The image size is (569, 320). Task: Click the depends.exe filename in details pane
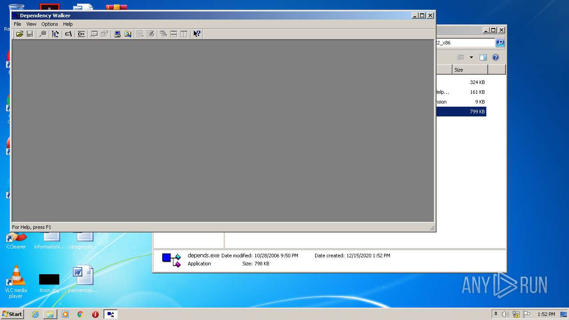203,256
